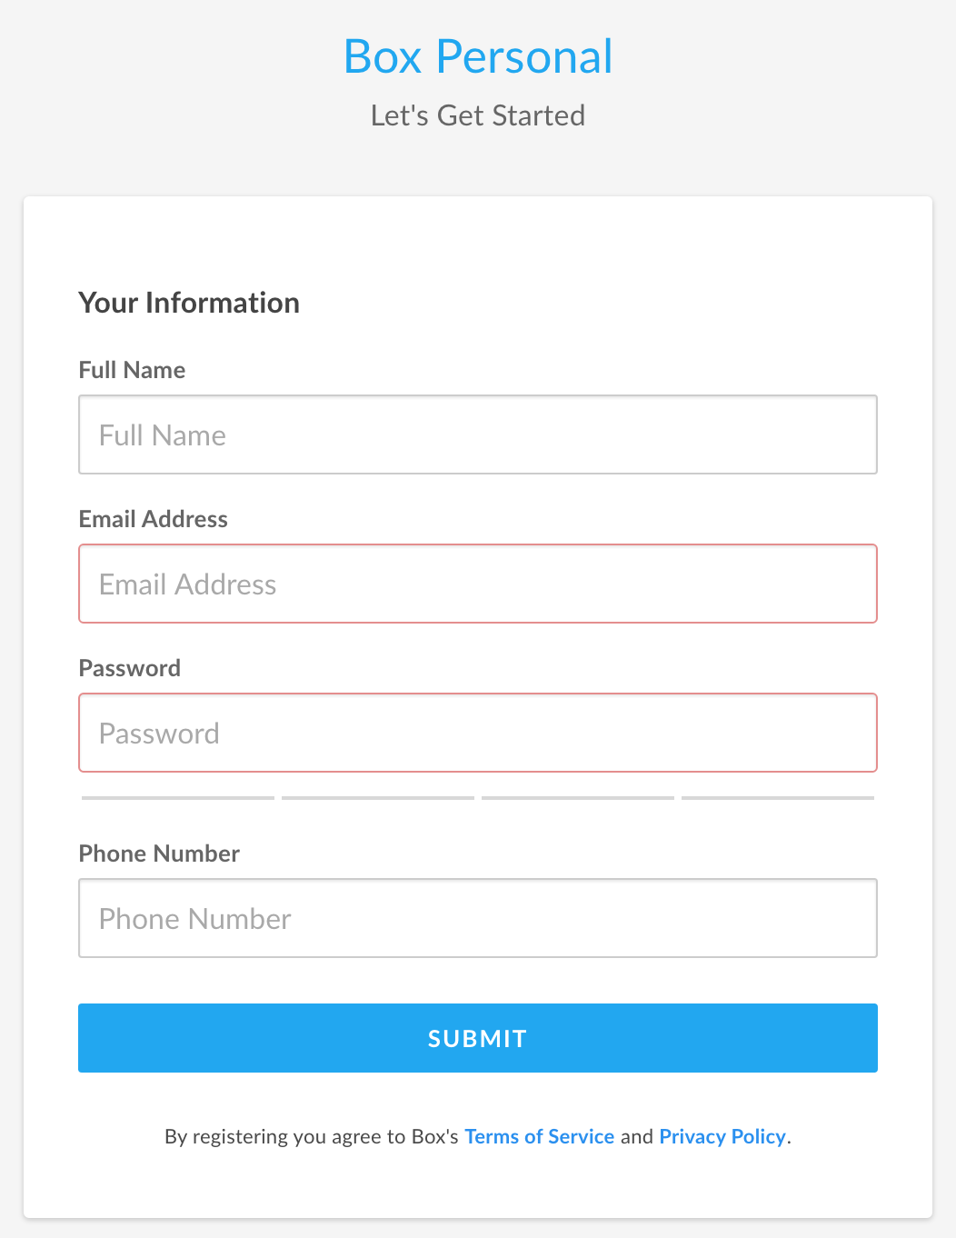Open the Privacy Policy link
The image size is (956, 1238).
[x=722, y=1136]
